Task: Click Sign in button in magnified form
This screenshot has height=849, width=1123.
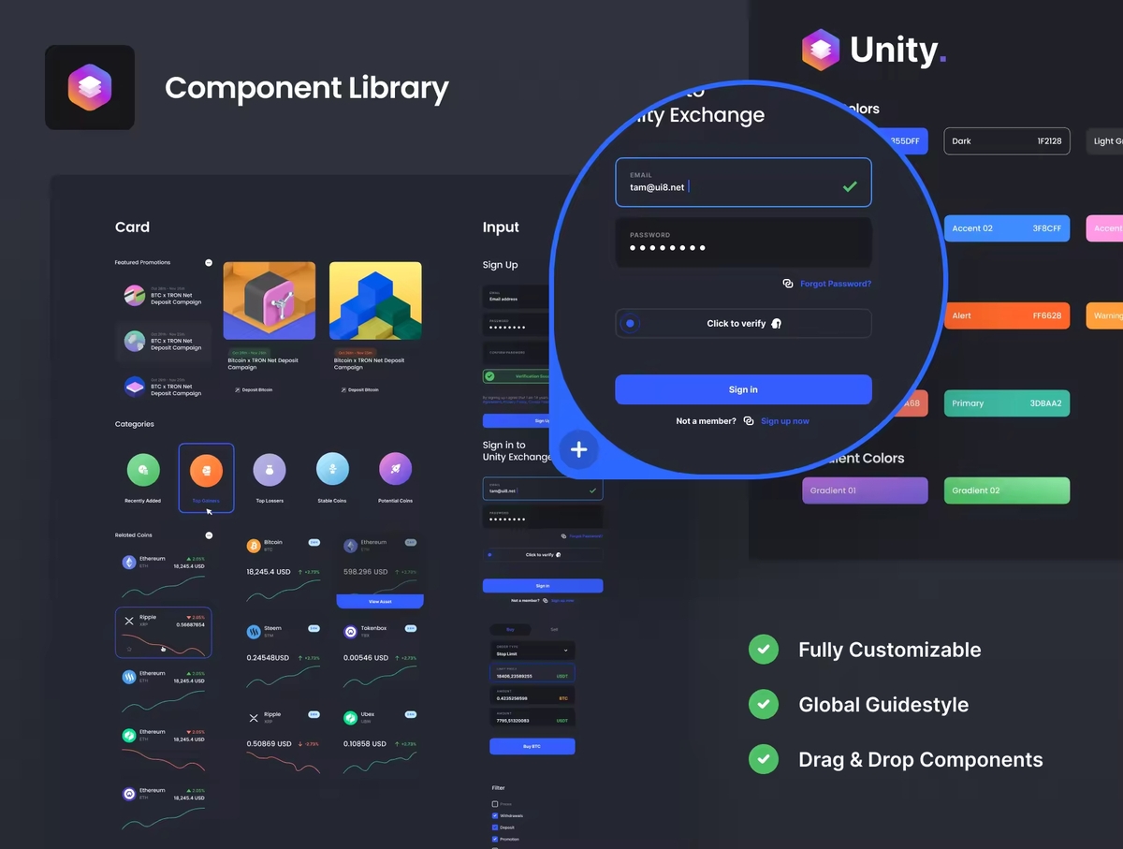Action: (x=743, y=389)
